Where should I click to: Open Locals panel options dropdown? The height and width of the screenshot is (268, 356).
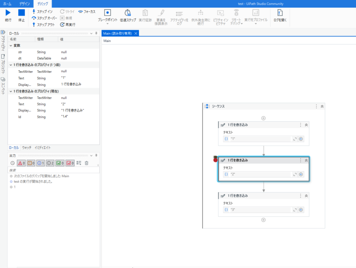(91, 33)
